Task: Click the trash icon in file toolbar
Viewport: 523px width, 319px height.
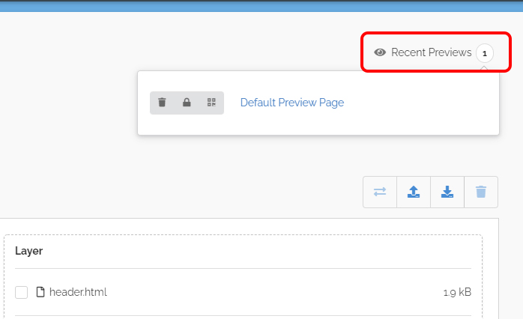Action: point(481,192)
